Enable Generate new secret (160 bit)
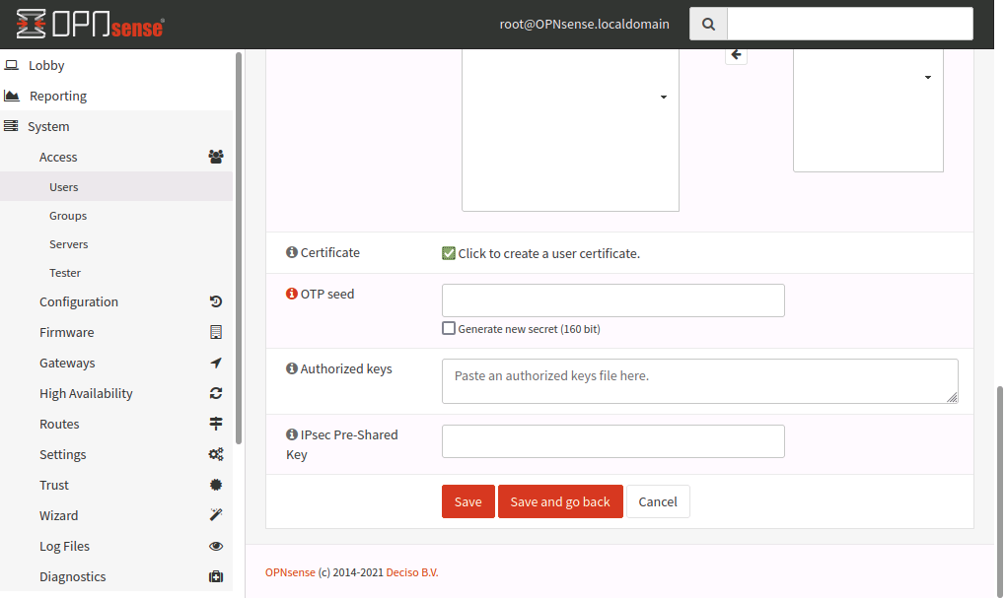 [x=449, y=328]
